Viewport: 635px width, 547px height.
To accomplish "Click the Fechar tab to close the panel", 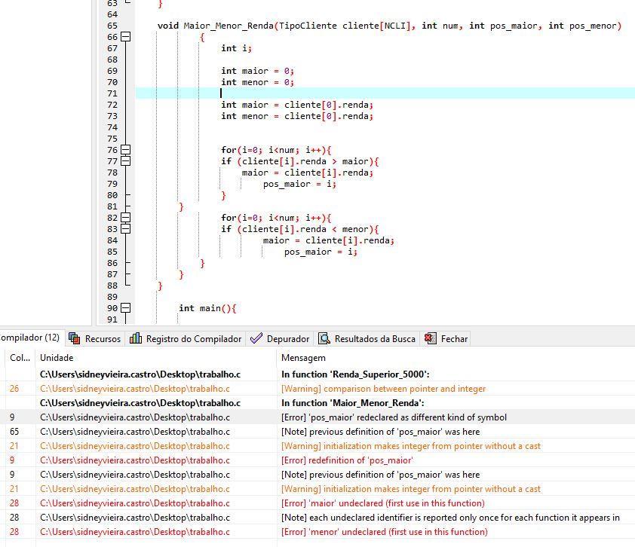I will 446,338.
